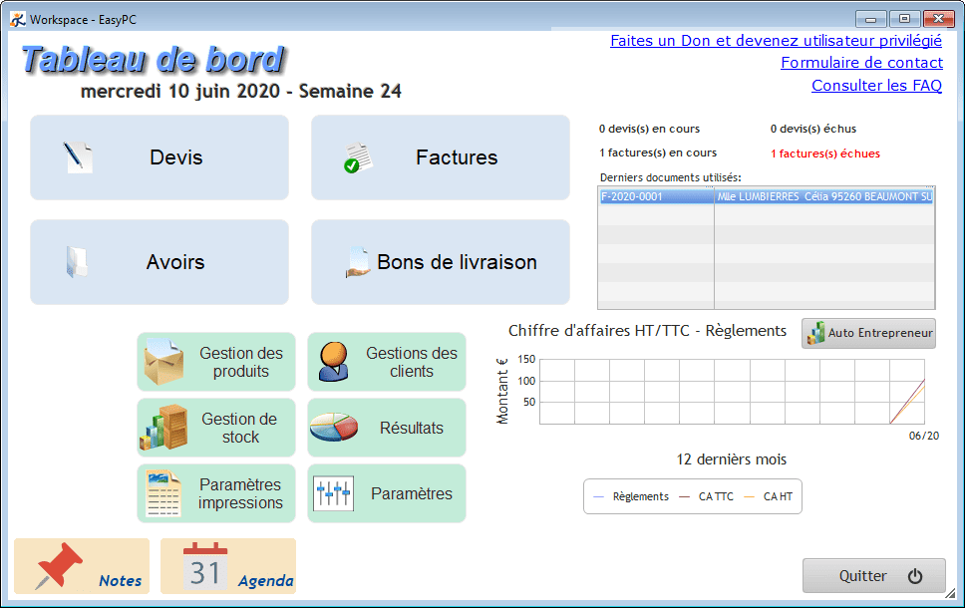965x608 pixels.
Task: Open Paramètres impressions
Action: [x=216, y=493]
